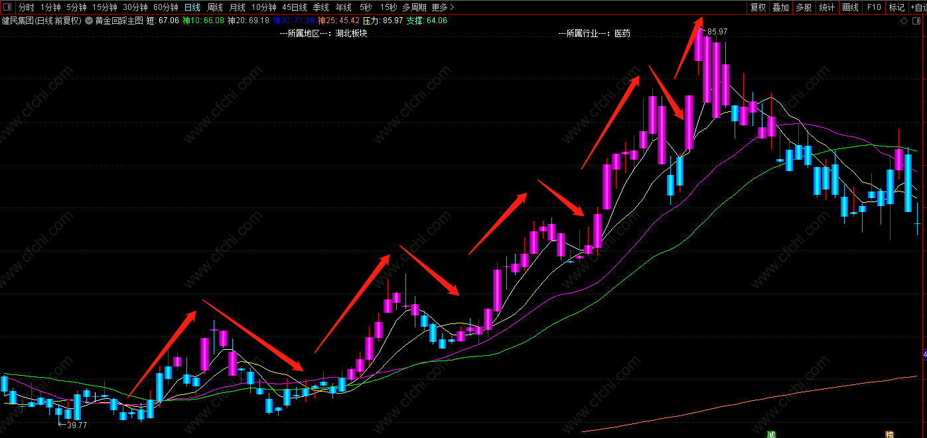Click the 支撑: 64.06 support value
The image size is (927, 438).
click(x=427, y=21)
